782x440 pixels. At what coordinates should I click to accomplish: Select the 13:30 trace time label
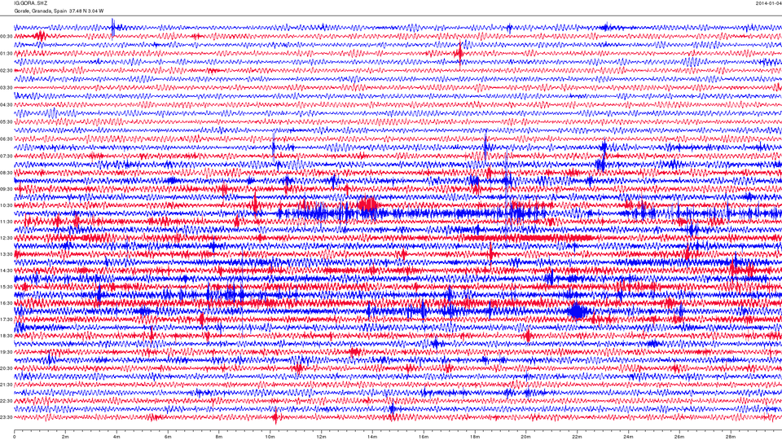[6, 254]
